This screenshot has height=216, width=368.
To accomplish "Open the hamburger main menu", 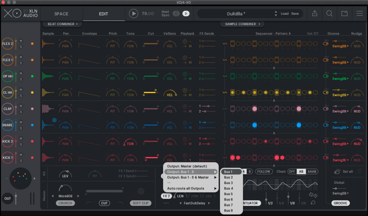I will (359, 14).
